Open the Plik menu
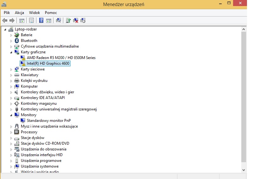Image resolution: width=259 pixels, height=179 pixels. coord(7,13)
